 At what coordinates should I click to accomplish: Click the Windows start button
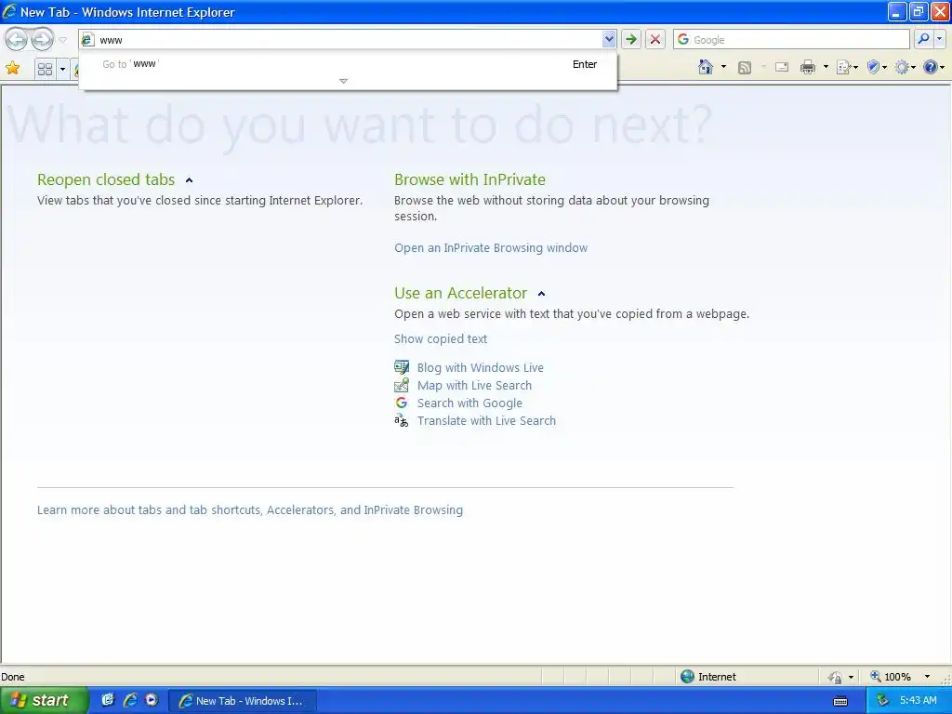pos(43,700)
